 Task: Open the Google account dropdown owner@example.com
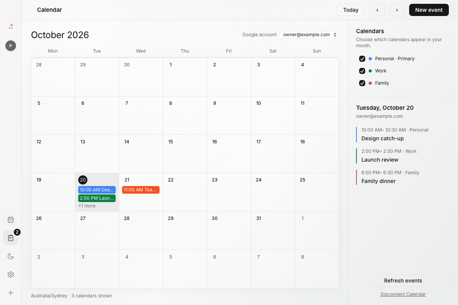309,35
